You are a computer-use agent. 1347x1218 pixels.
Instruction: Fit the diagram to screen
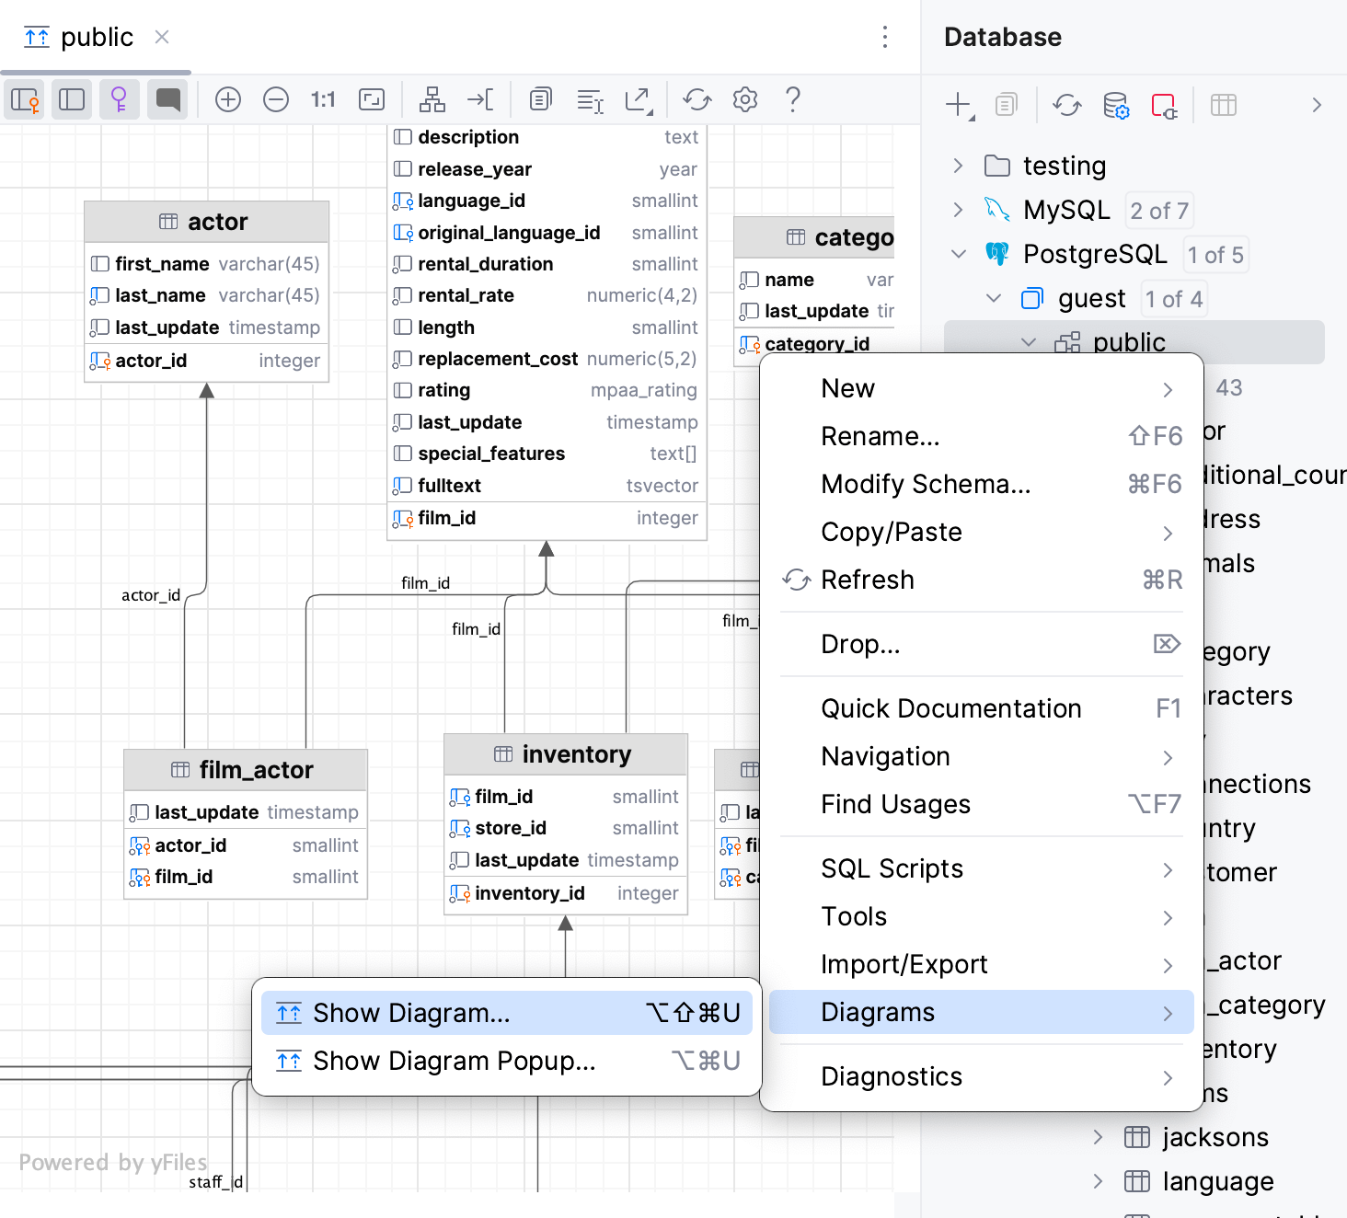(x=372, y=99)
